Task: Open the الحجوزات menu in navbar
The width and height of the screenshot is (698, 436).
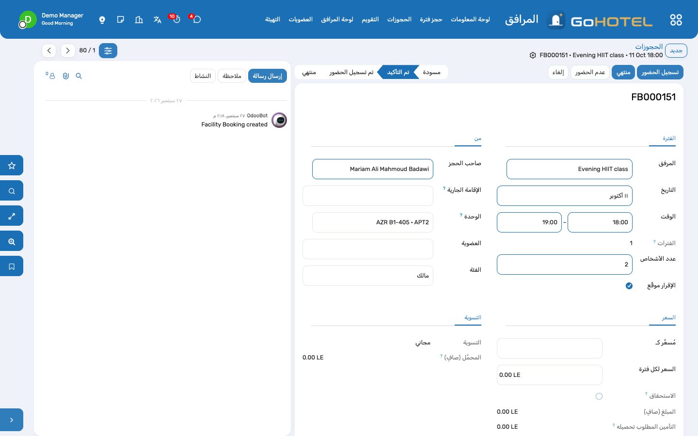Action: coord(399,19)
